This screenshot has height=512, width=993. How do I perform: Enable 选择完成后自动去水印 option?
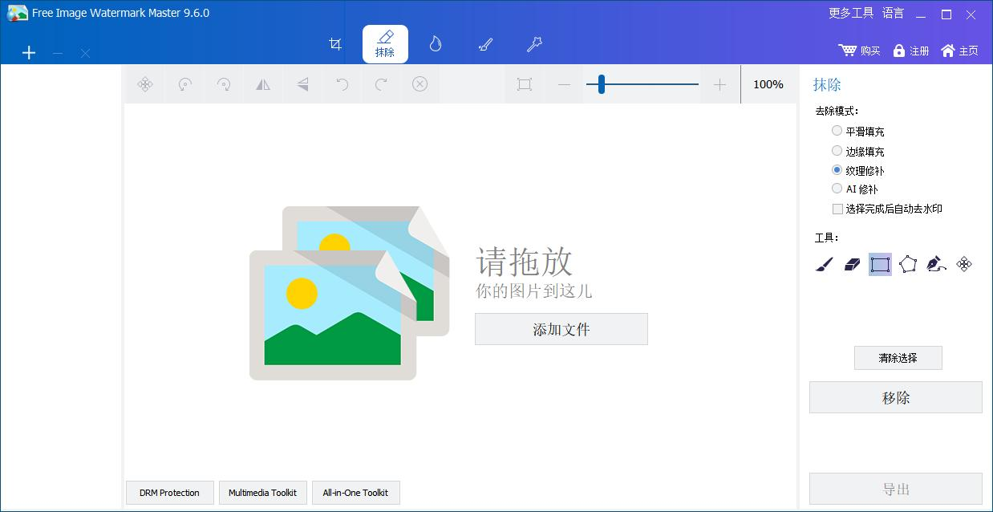[837, 209]
